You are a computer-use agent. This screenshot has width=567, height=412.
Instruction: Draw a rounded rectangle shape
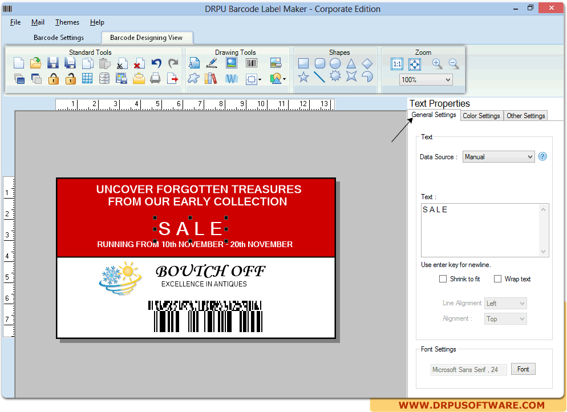[x=320, y=64]
